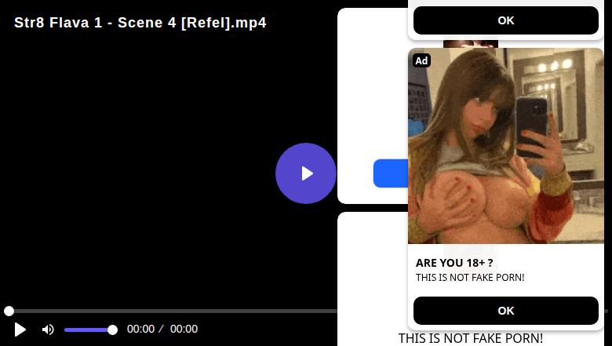Click the small thumbnail peeking above the ad
612x346 pixels.
click(471, 44)
